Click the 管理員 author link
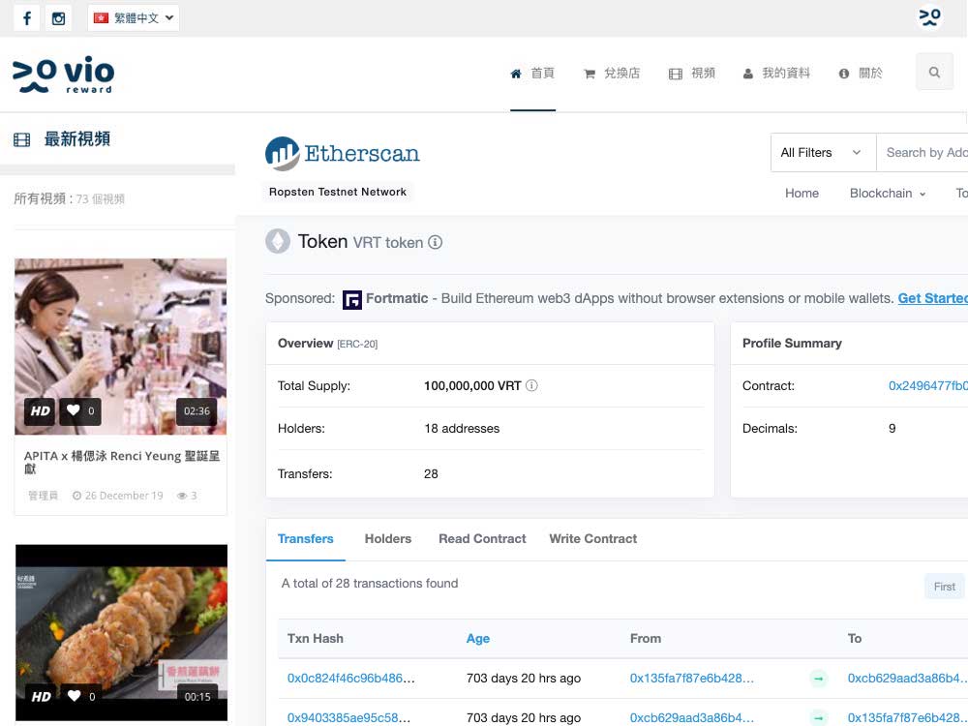The width and height of the screenshot is (968, 726). pyautogui.click(x=44, y=496)
